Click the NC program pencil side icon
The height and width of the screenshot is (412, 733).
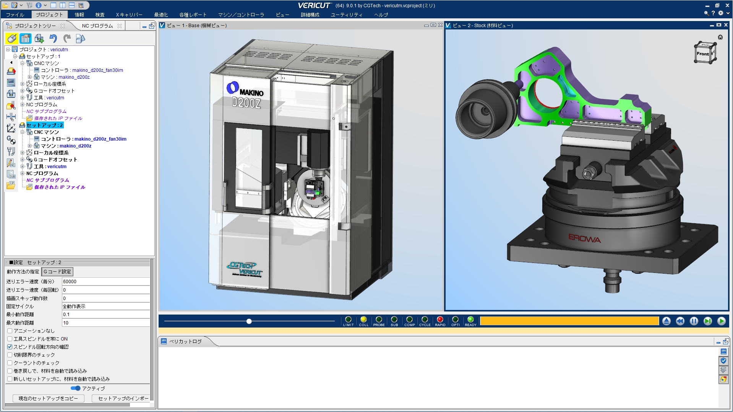[x=11, y=163]
